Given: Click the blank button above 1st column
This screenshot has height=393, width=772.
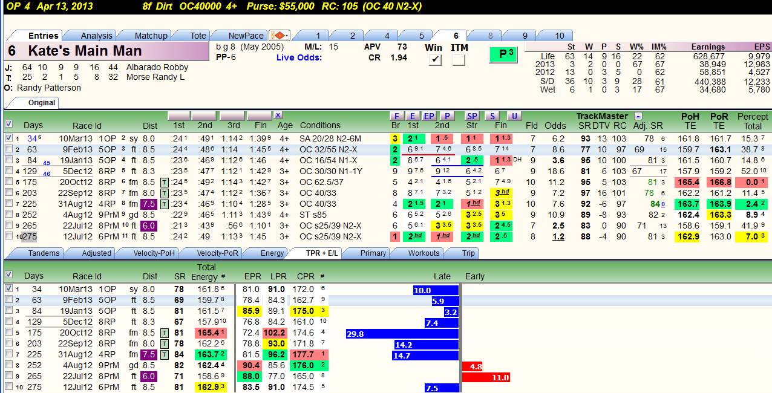Looking at the screenshot, I should click(178, 115).
